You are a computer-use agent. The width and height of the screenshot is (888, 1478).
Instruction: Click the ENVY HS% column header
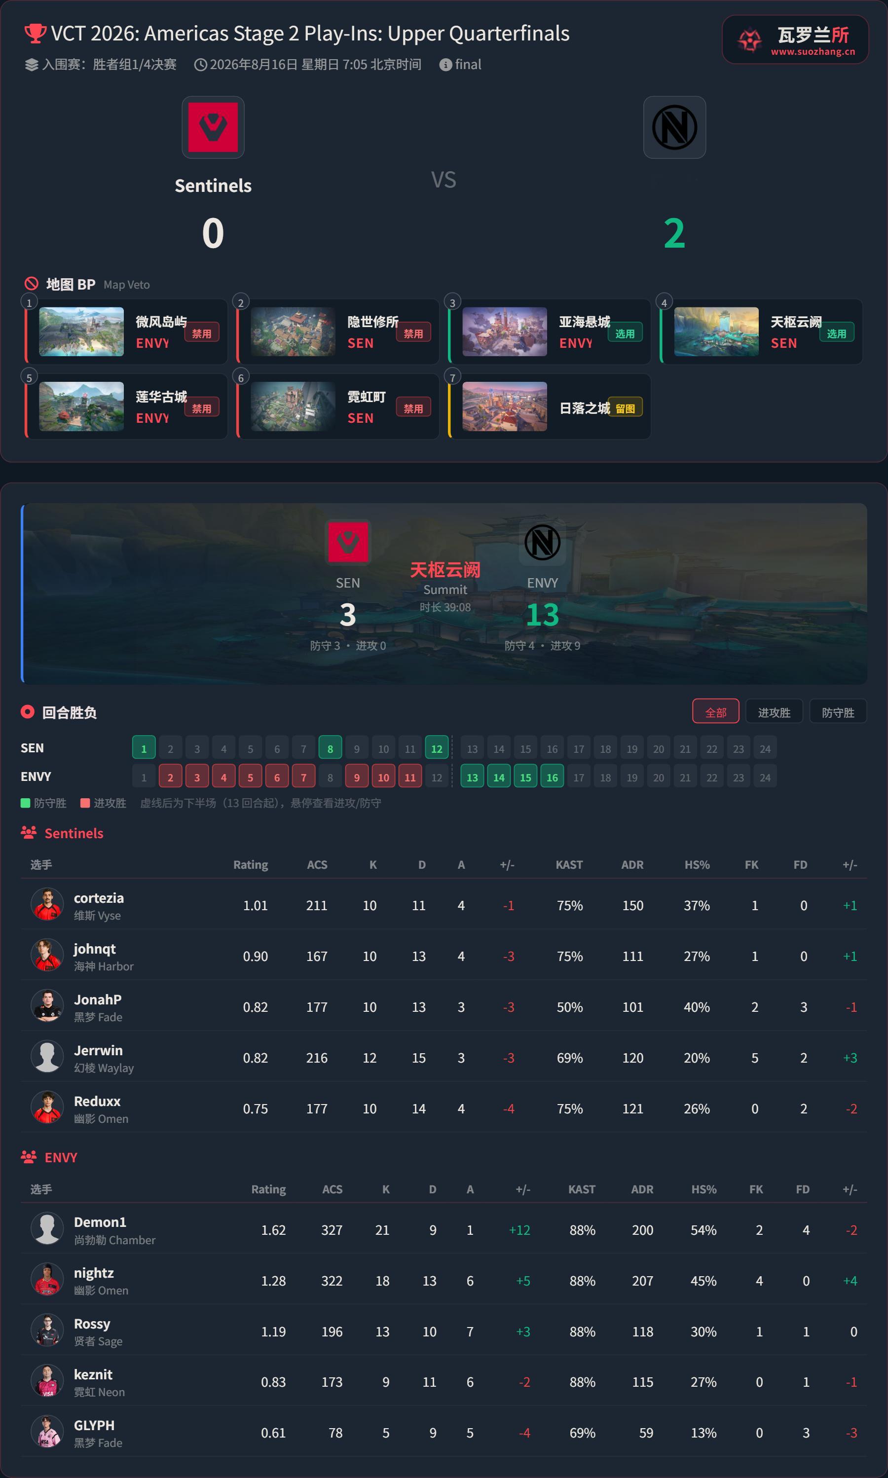pyautogui.click(x=703, y=1188)
